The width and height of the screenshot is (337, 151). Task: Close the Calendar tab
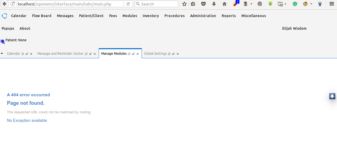[x=31, y=54]
